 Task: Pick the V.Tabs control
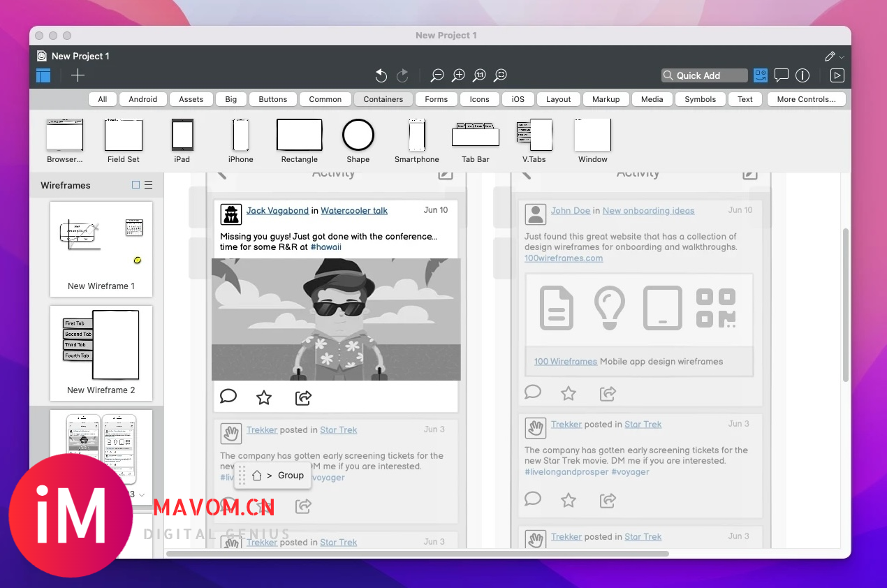[x=534, y=141]
